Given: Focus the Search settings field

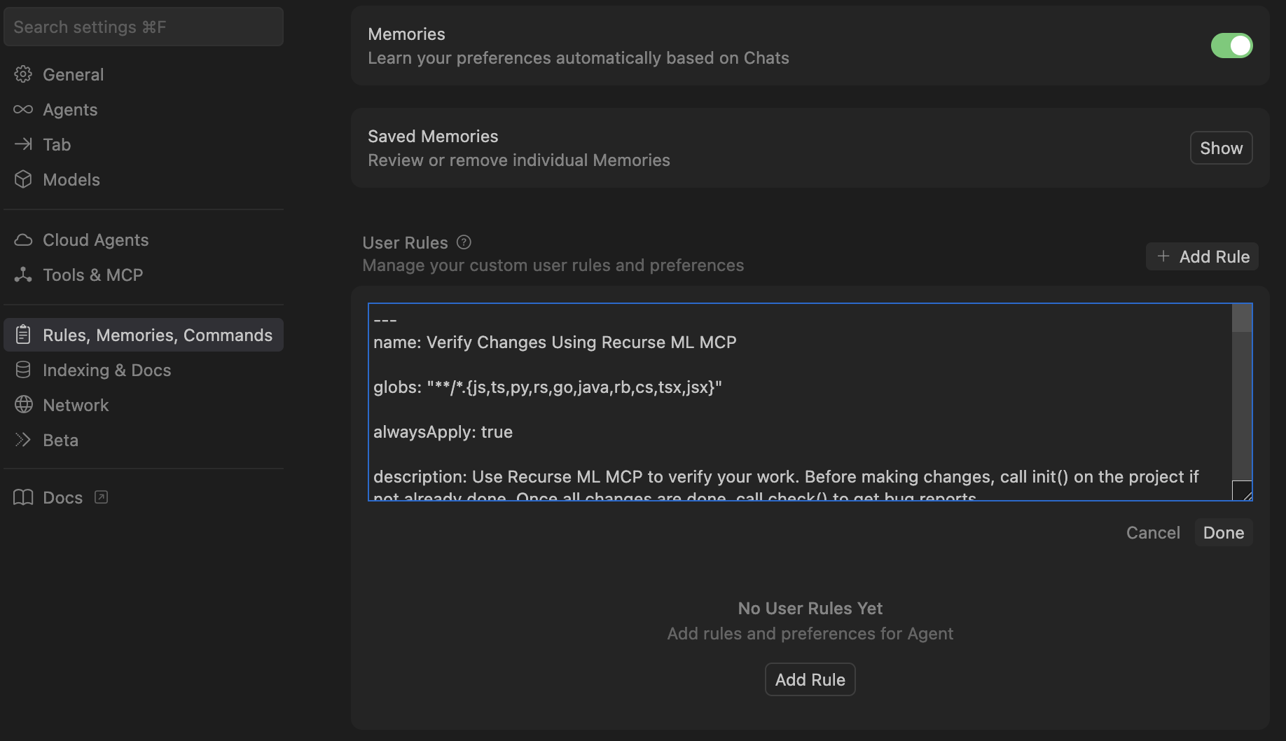Looking at the screenshot, I should (x=144, y=27).
